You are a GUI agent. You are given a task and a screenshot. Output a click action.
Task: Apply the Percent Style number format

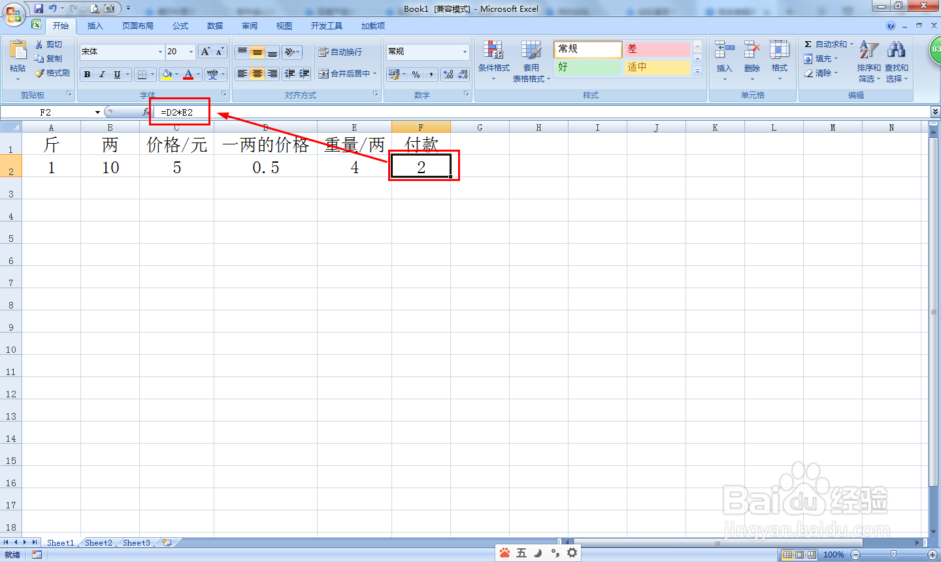pyautogui.click(x=416, y=74)
